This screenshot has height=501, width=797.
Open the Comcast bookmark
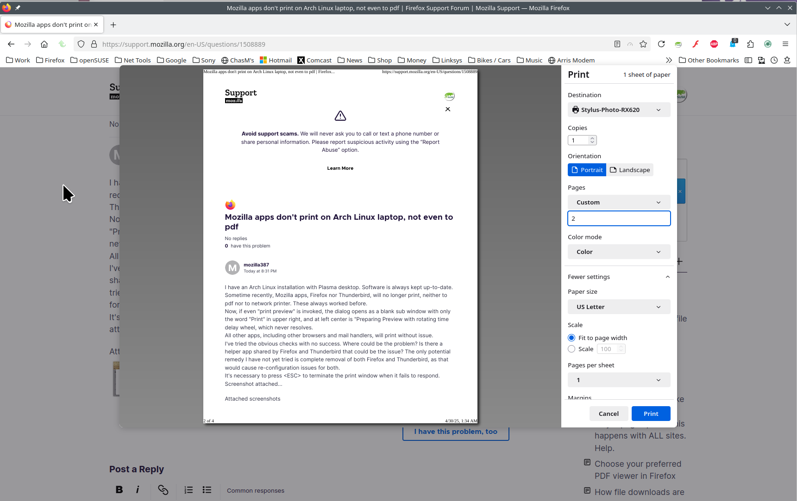click(314, 60)
